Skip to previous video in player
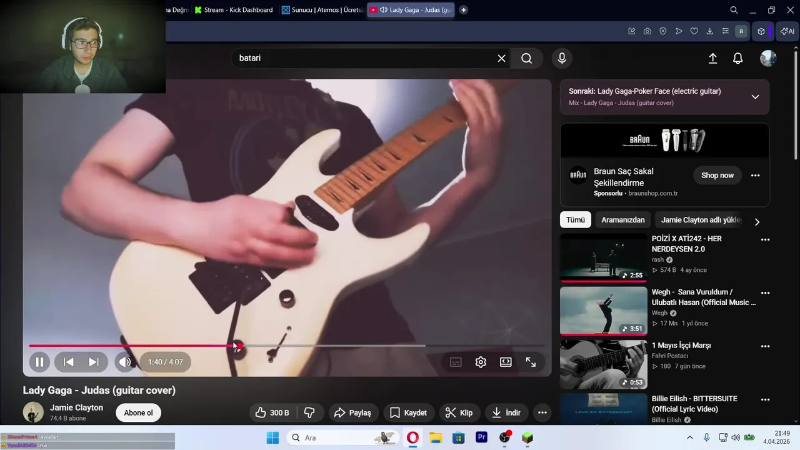The width and height of the screenshot is (800, 450). [x=69, y=362]
